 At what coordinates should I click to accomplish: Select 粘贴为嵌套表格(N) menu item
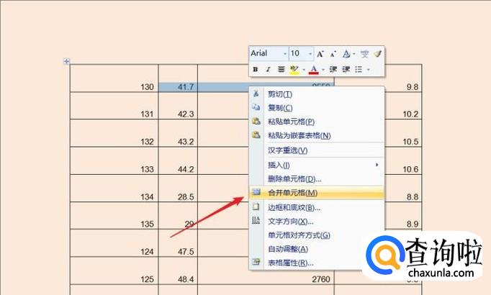(x=317, y=135)
